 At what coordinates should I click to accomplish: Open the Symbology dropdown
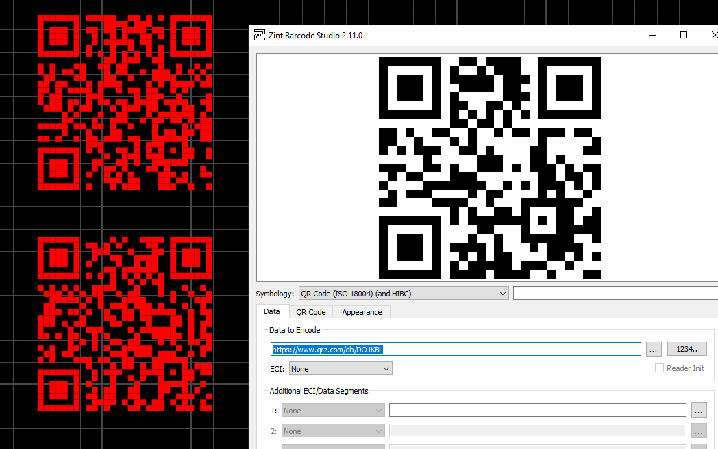point(404,294)
